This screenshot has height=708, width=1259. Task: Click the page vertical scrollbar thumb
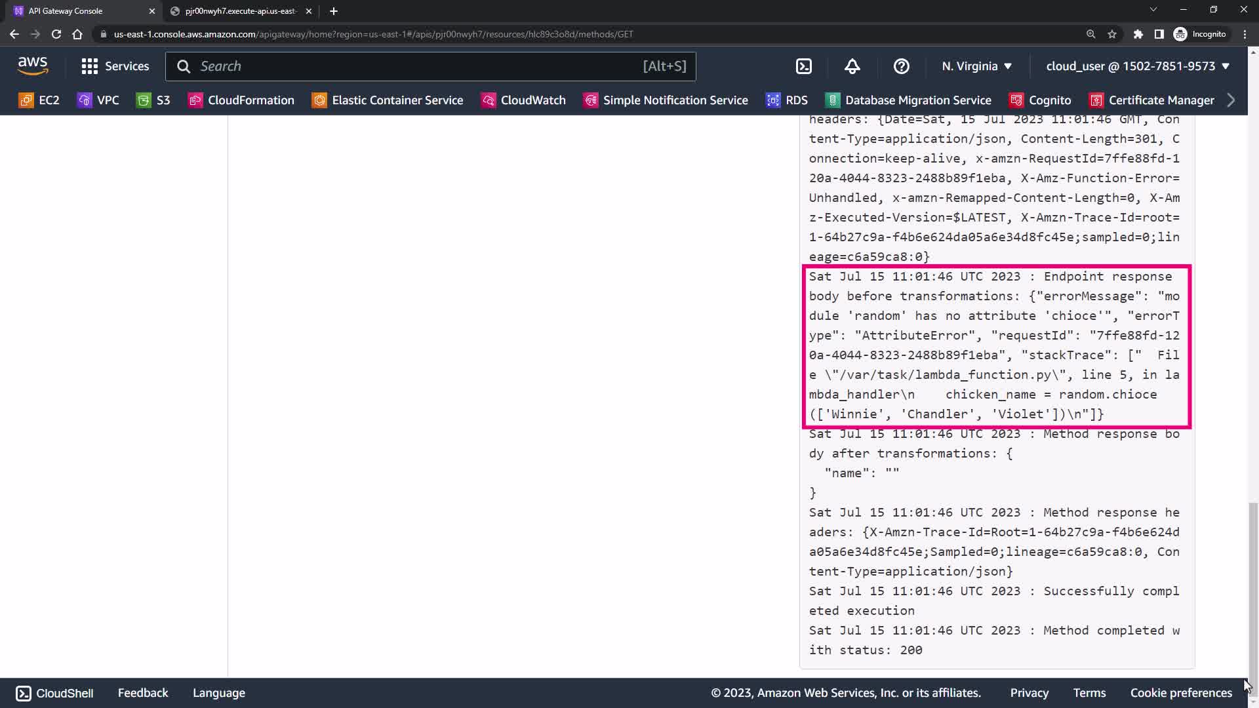pyautogui.click(x=1253, y=590)
